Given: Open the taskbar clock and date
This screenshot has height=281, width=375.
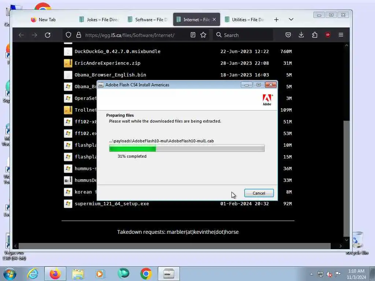Looking at the screenshot, I should point(356,274).
